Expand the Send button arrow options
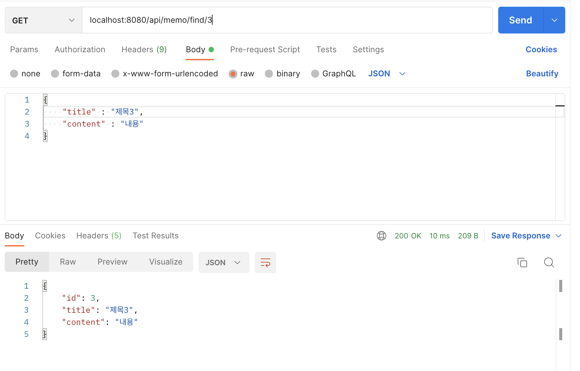This screenshot has height=371, width=580. click(x=554, y=20)
